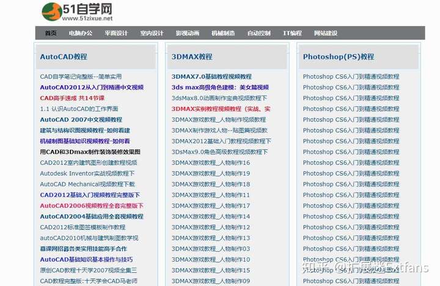
Task: Select 影视动画 in the navigation bar
Action: click(188, 33)
